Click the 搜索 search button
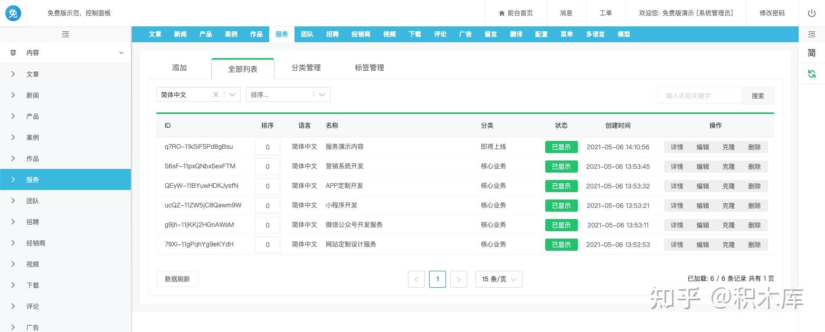Viewport: 825px width, 332px height. (758, 96)
